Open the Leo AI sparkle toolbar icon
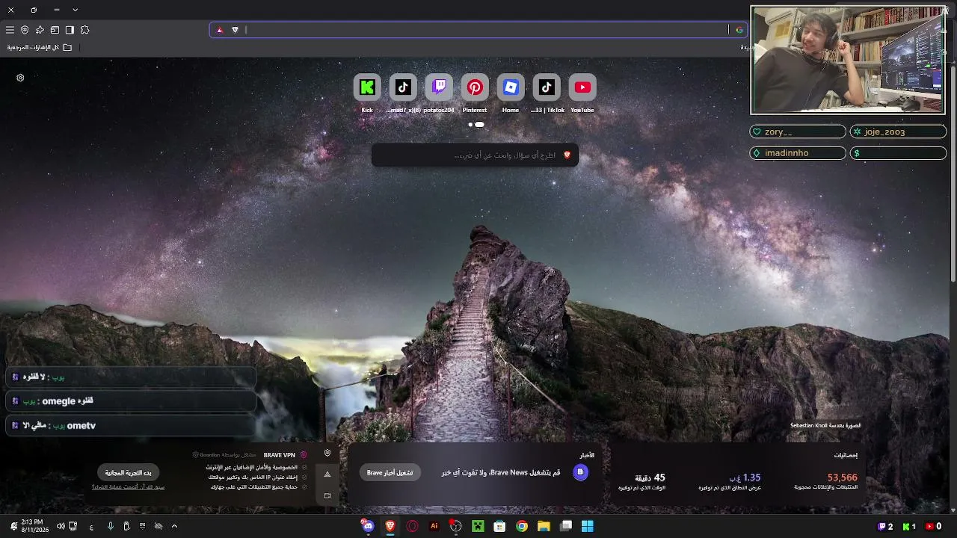Image resolution: width=957 pixels, height=538 pixels. click(x=40, y=30)
